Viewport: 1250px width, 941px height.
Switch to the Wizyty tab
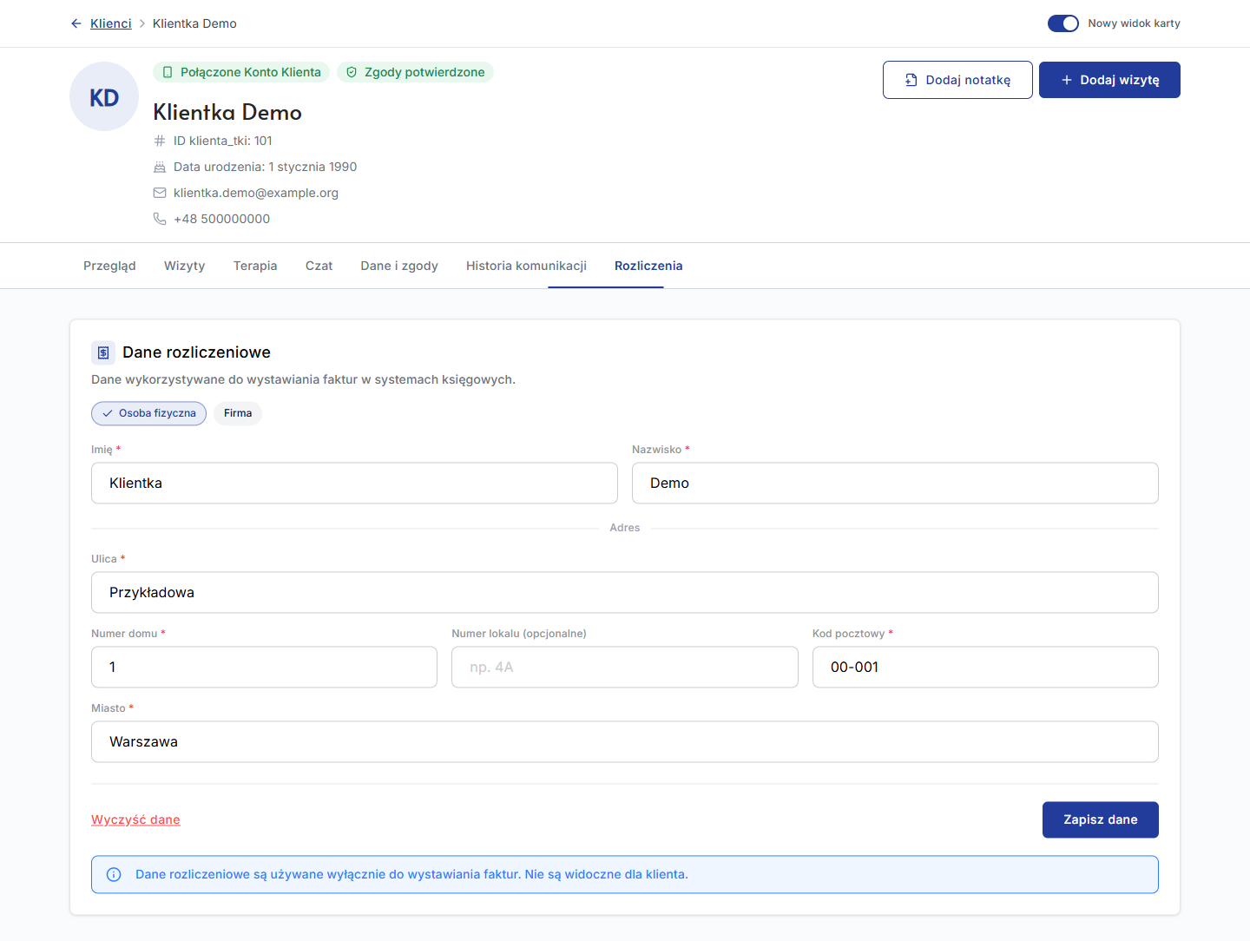click(x=185, y=266)
